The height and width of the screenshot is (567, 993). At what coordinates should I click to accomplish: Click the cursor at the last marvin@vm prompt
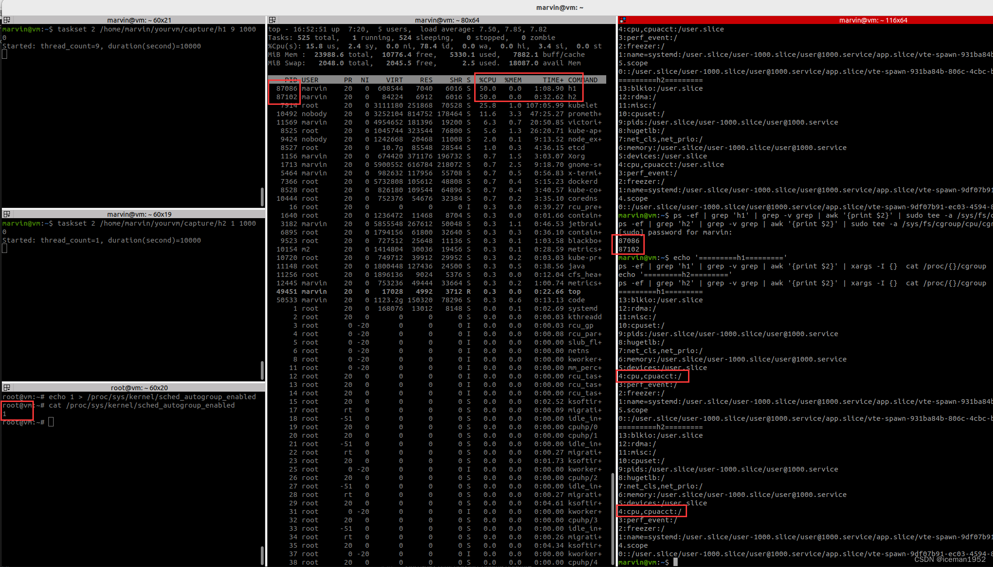(675, 562)
